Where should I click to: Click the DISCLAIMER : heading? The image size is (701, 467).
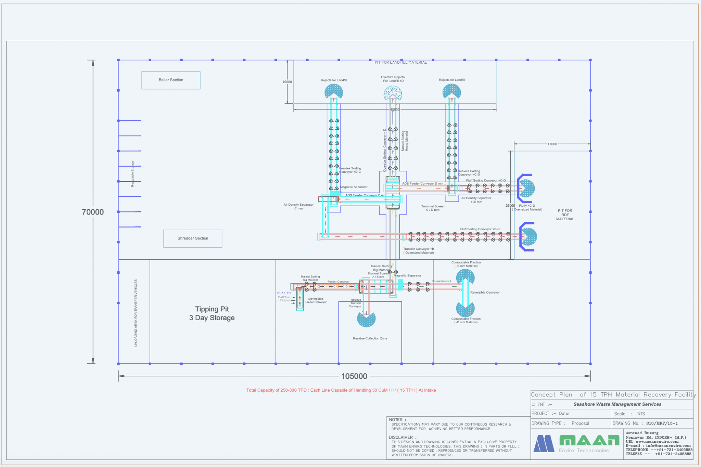pyautogui.click(x=403, y=438)
